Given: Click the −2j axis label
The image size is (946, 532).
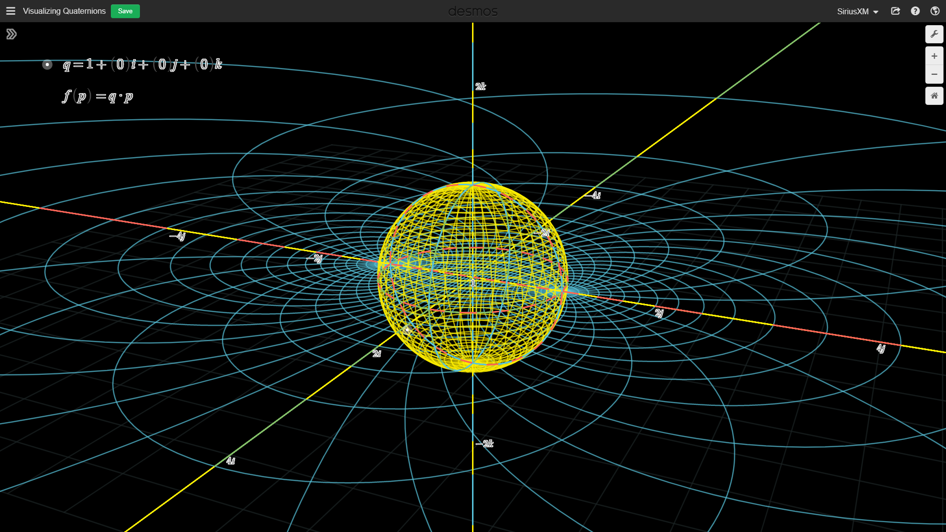Looking at the screenshot, I should tap(314, 259).
